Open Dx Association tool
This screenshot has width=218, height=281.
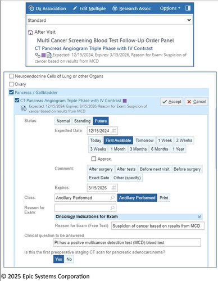coord(47,8)
